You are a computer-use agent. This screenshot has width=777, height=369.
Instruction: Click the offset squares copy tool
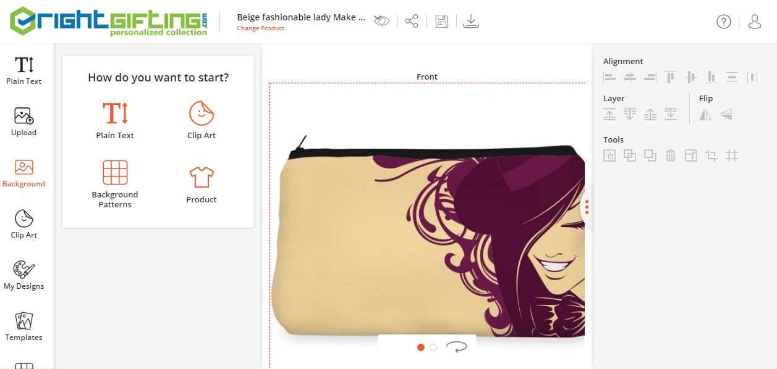tap(650, 155)
